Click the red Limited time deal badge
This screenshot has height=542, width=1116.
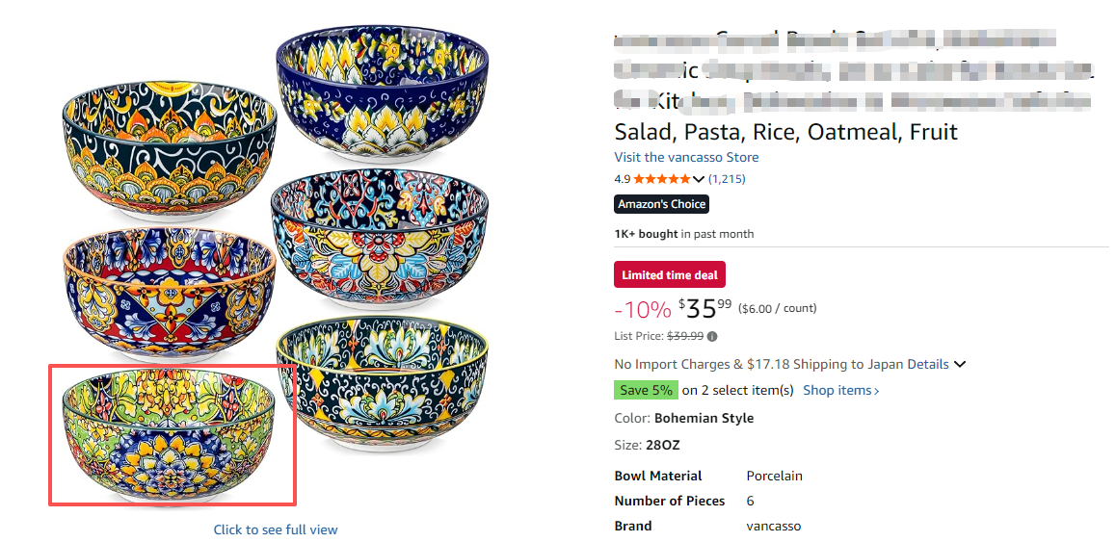click(x=670, y=275)
